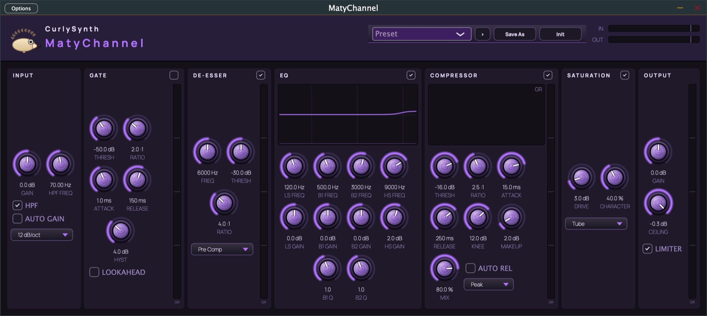Image resolution: width=707 pixels, height=316 pixels.
Task: Enable the Gate section checkbox
Action: tap(174, 75)
